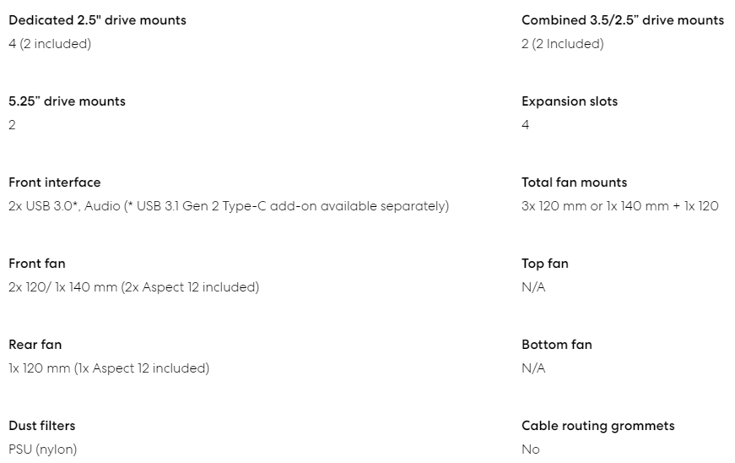Click the 'Dedicated 2.5" drive mounts' heading

coord(97,20)
